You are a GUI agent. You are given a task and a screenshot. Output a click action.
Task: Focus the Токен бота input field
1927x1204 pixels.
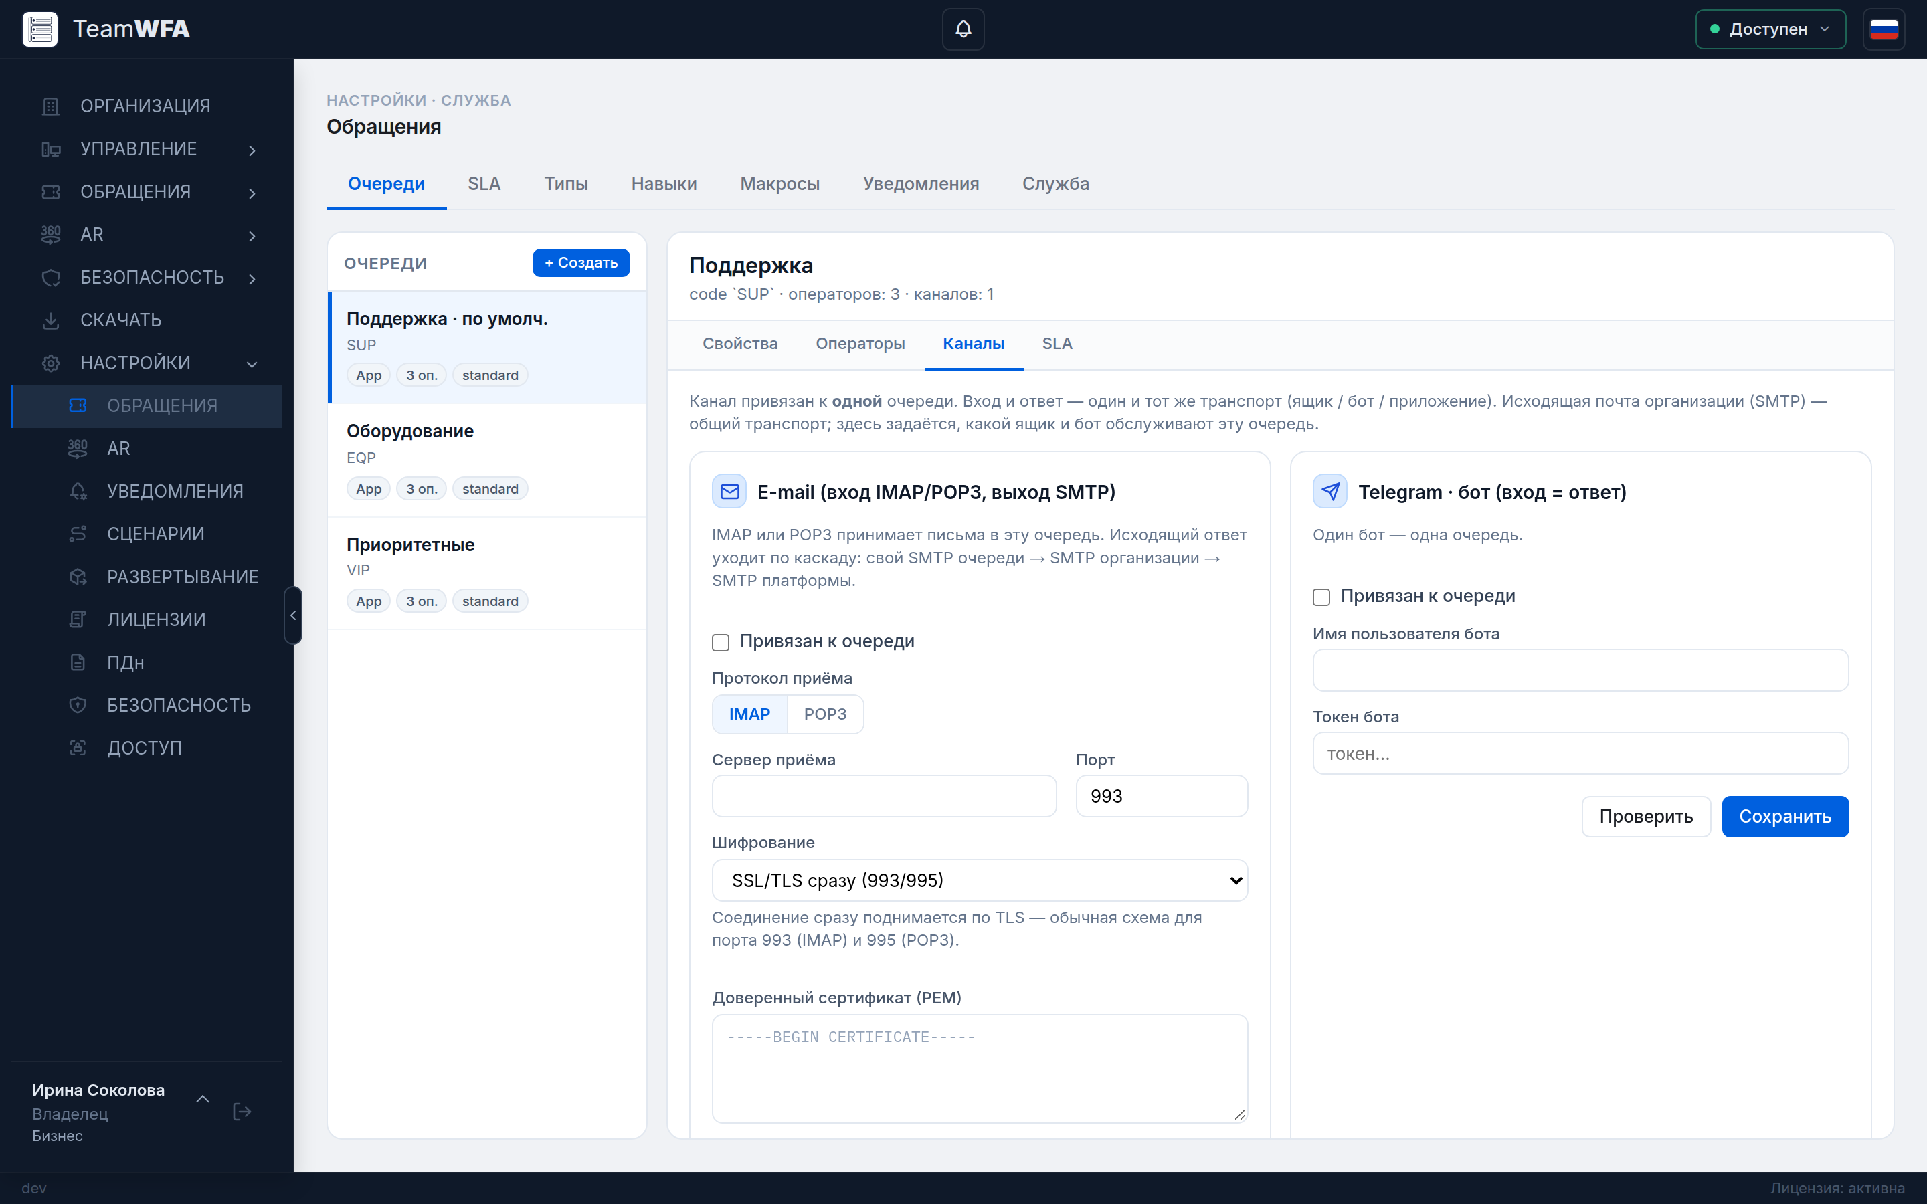[1580, 753]
